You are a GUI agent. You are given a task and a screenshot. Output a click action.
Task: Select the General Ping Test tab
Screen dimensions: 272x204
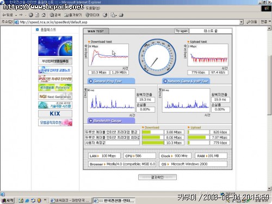(x=111, y=81)
